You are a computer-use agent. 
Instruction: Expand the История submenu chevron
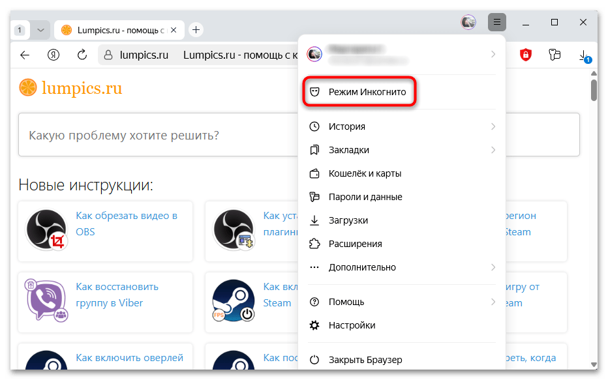[x=494, y=126]
